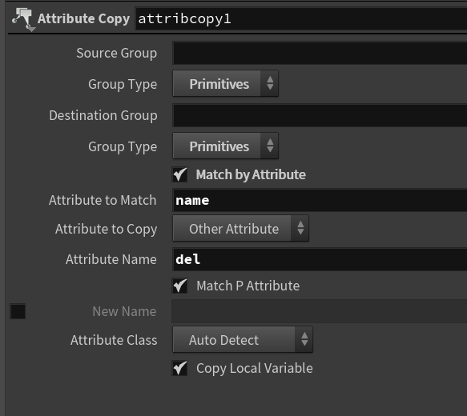Disable the Match P Attribute checkbox
Screen dimensions: 467x416
coord(180,286)
